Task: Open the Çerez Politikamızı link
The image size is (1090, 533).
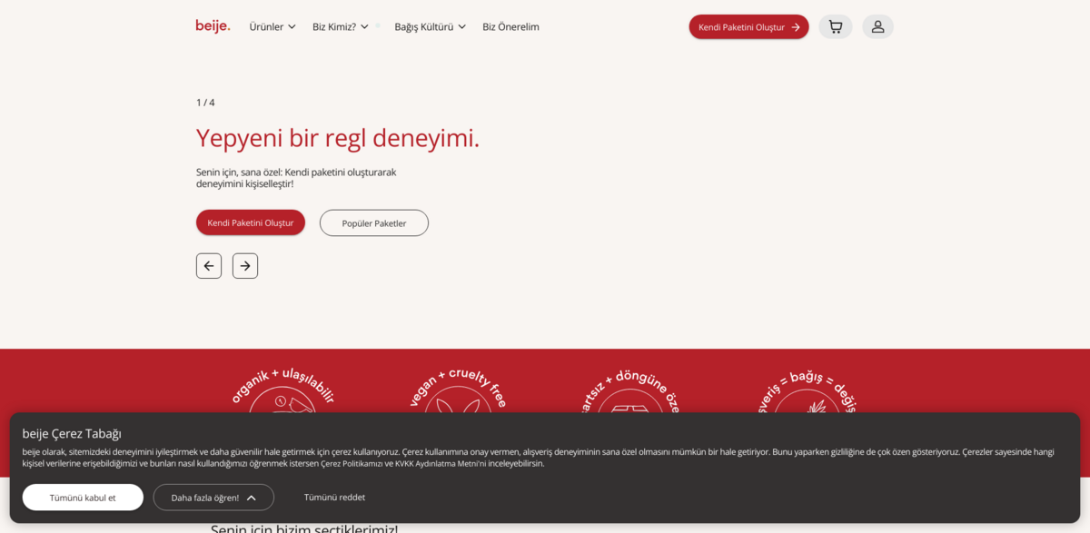Action: 352,464
